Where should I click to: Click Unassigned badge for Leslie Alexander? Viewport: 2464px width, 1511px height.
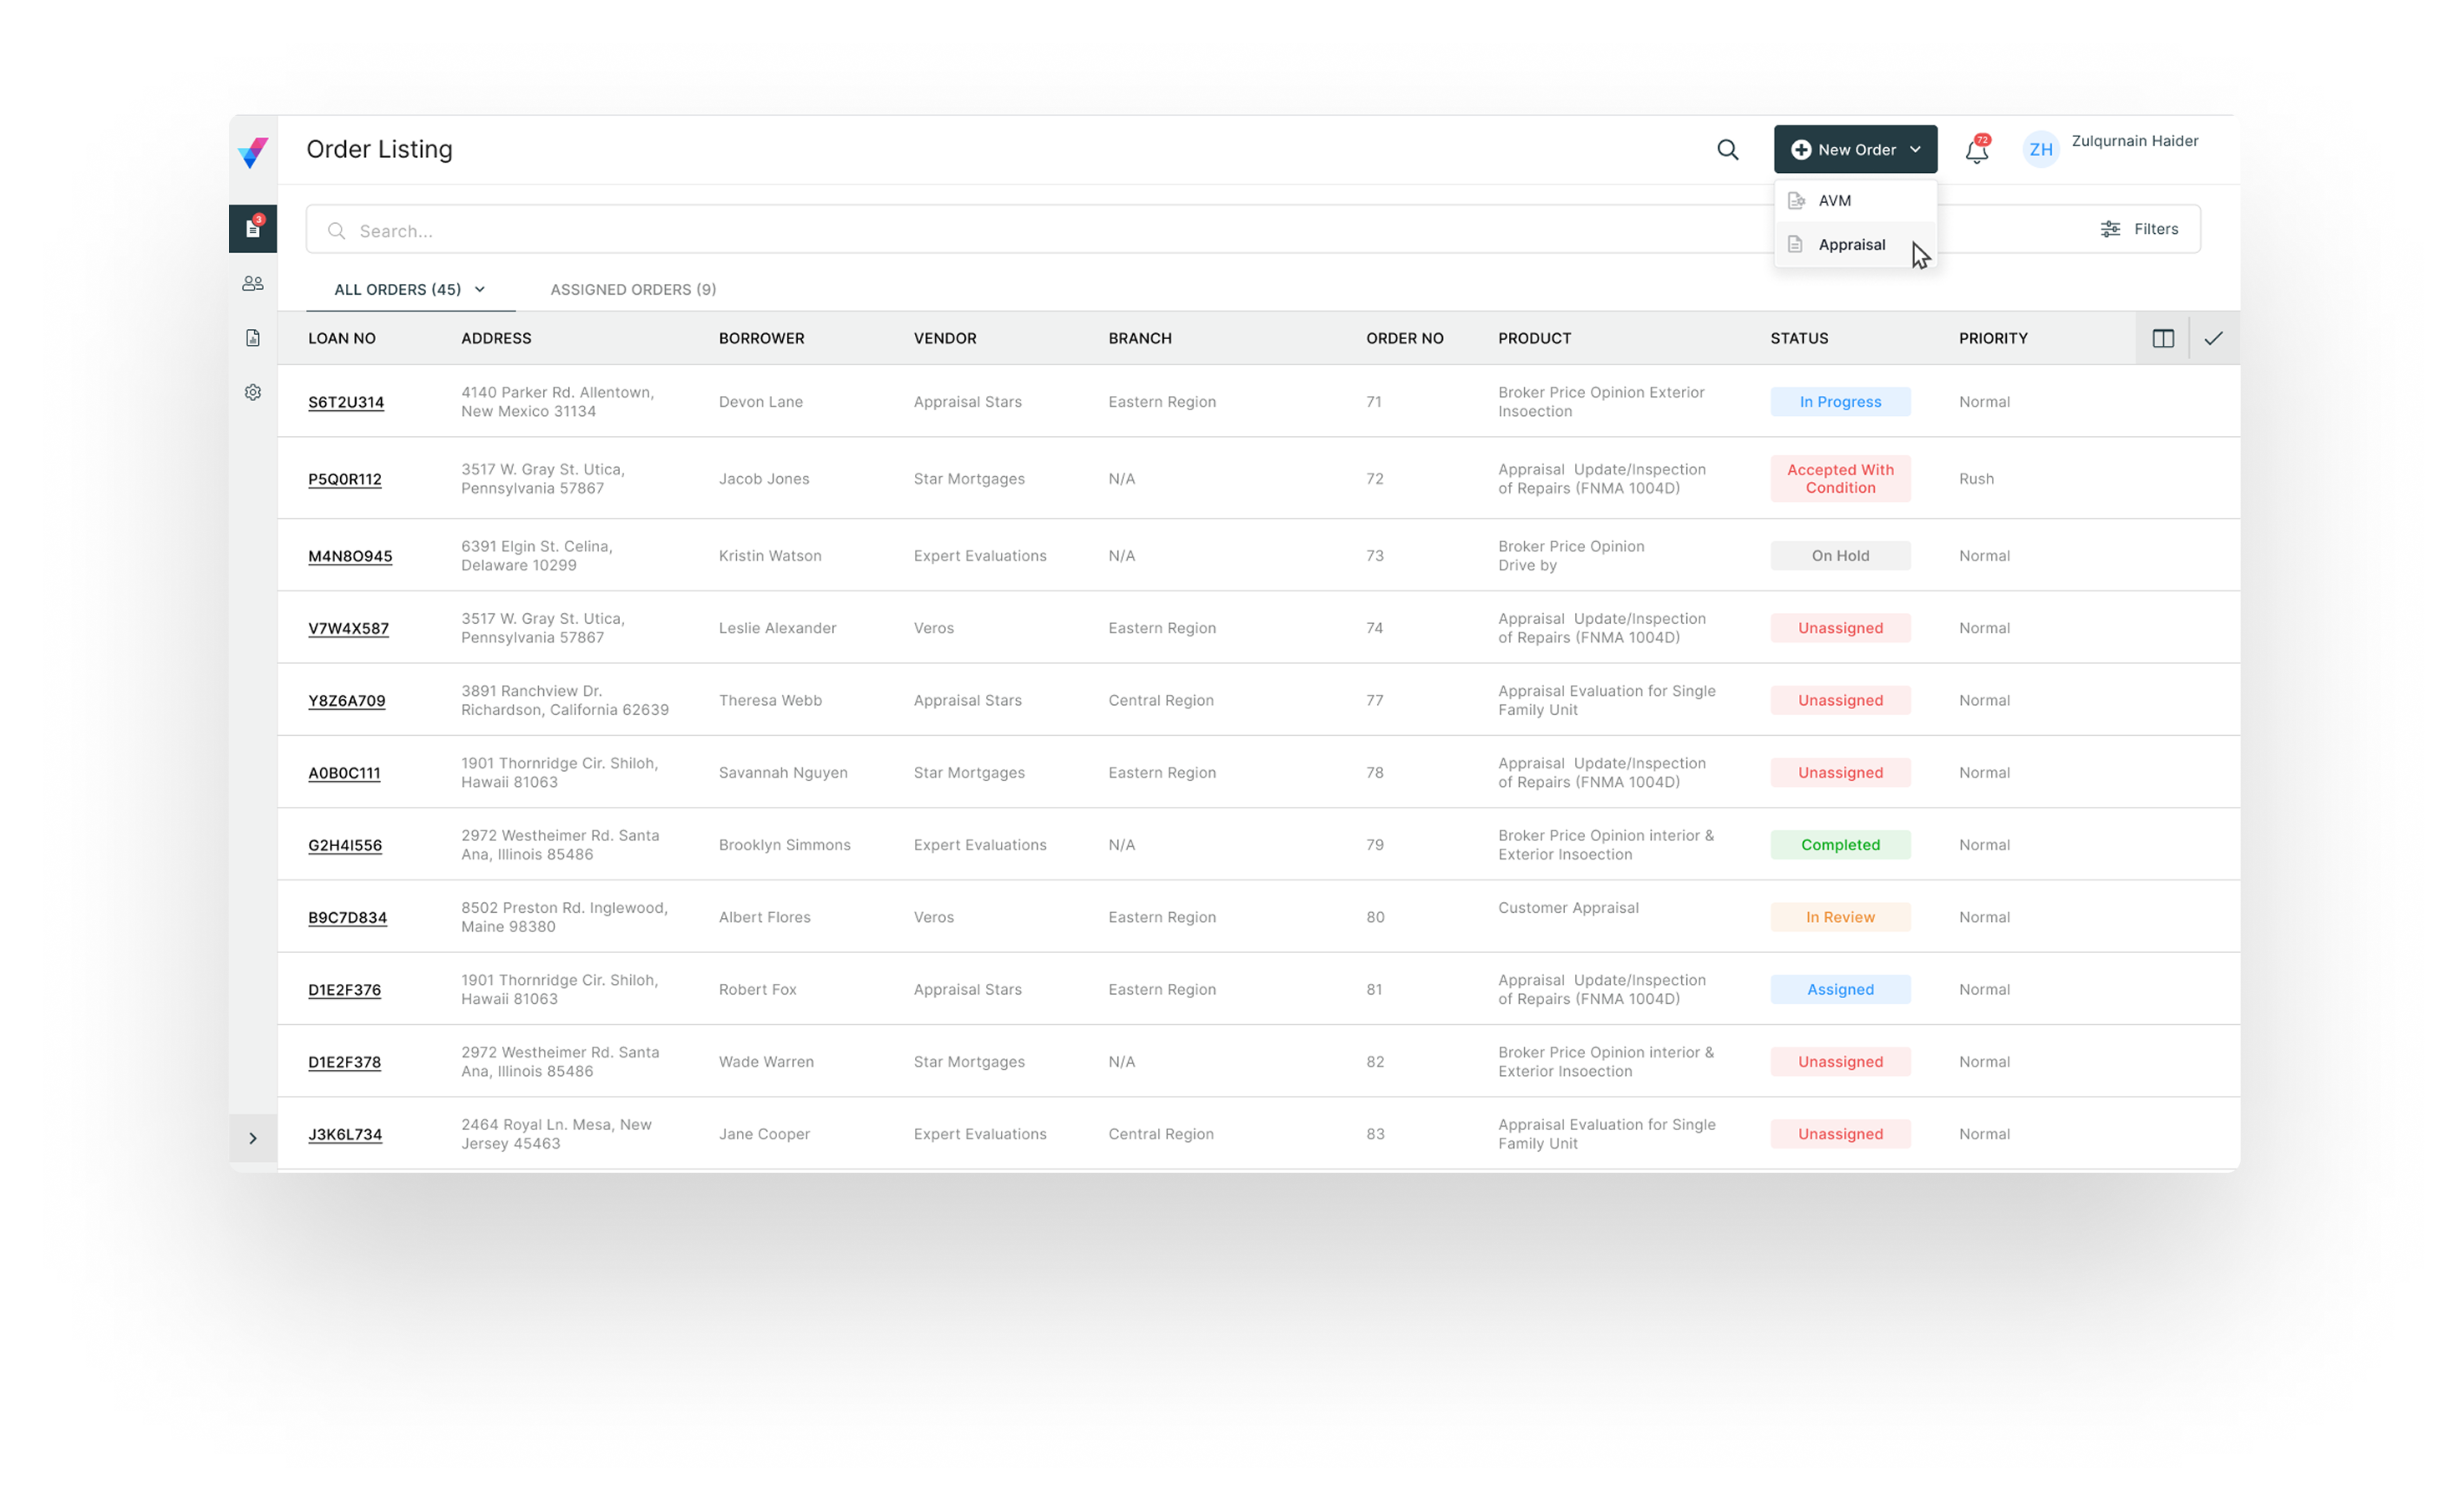[x=1840, y=628]
